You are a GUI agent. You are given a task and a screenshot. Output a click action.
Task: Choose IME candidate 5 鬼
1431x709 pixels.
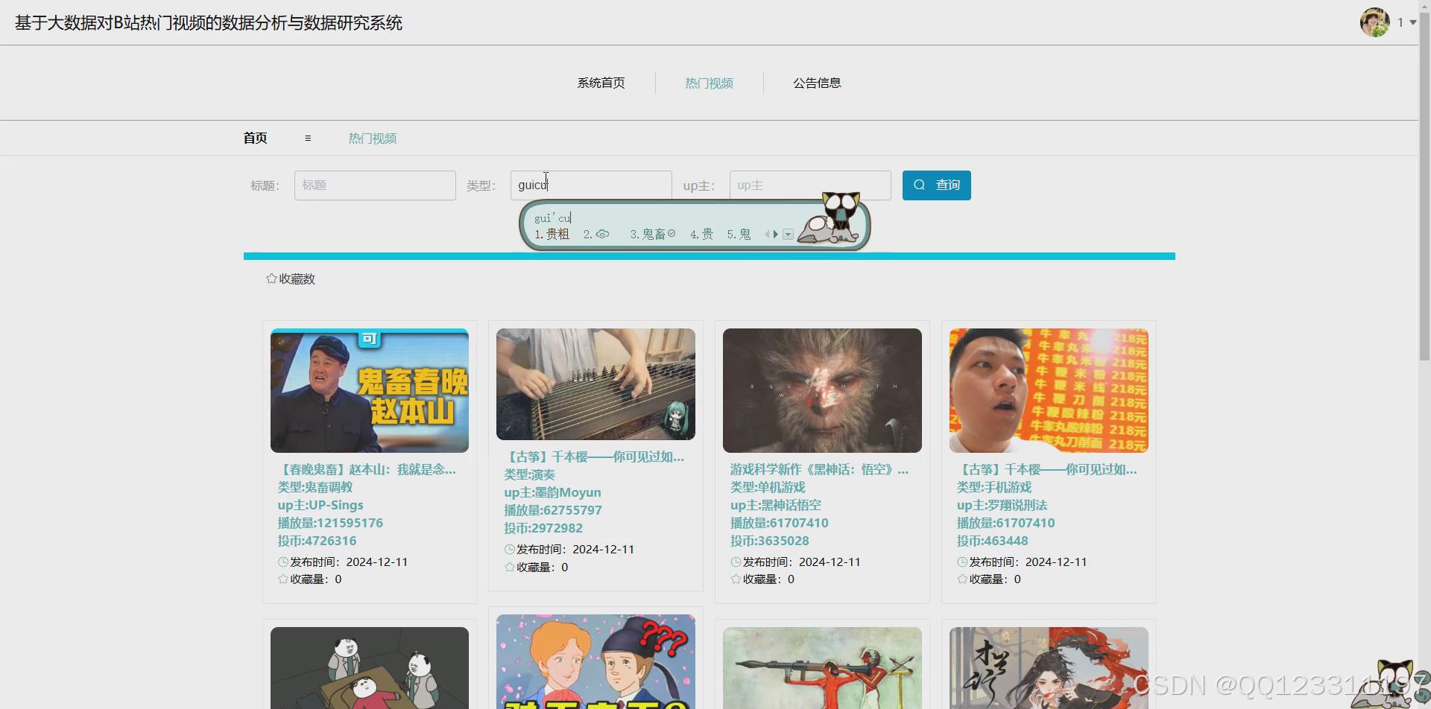coord(739,234)
